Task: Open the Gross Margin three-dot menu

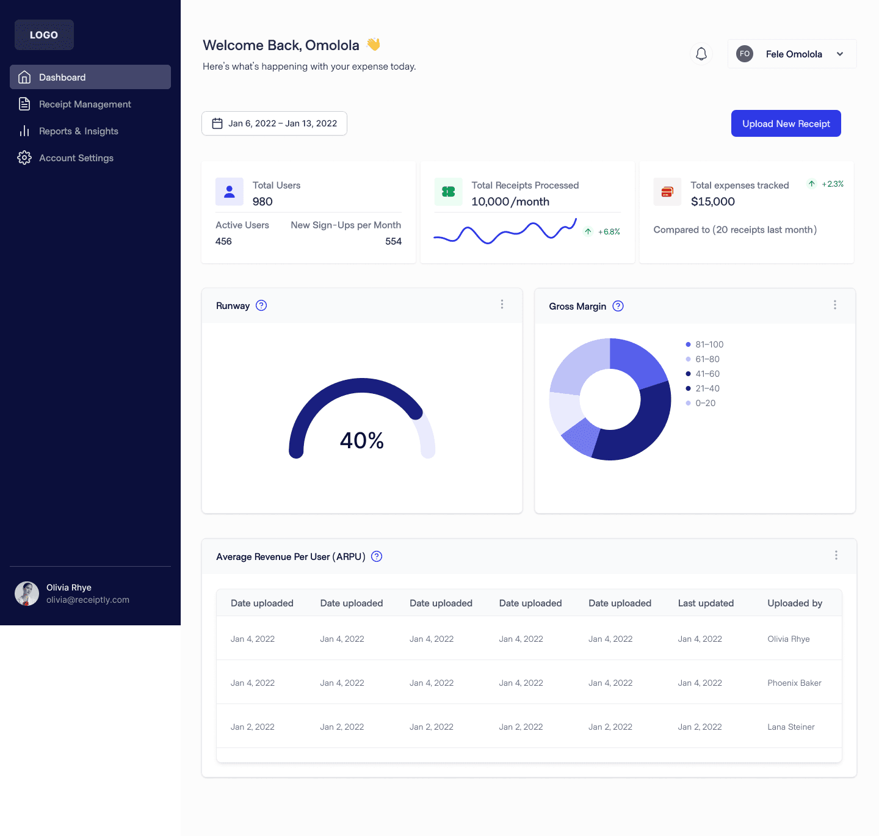Action: pos(834,305)
